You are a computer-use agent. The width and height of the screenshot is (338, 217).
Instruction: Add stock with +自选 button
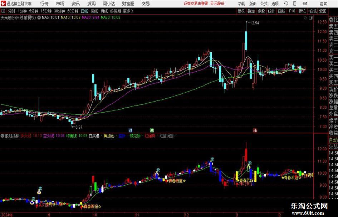coord(312,11)
